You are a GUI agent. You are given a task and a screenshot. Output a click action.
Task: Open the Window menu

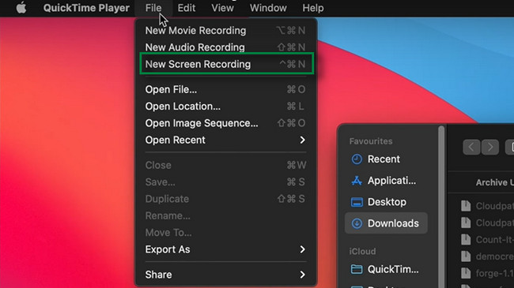[268, 8]
